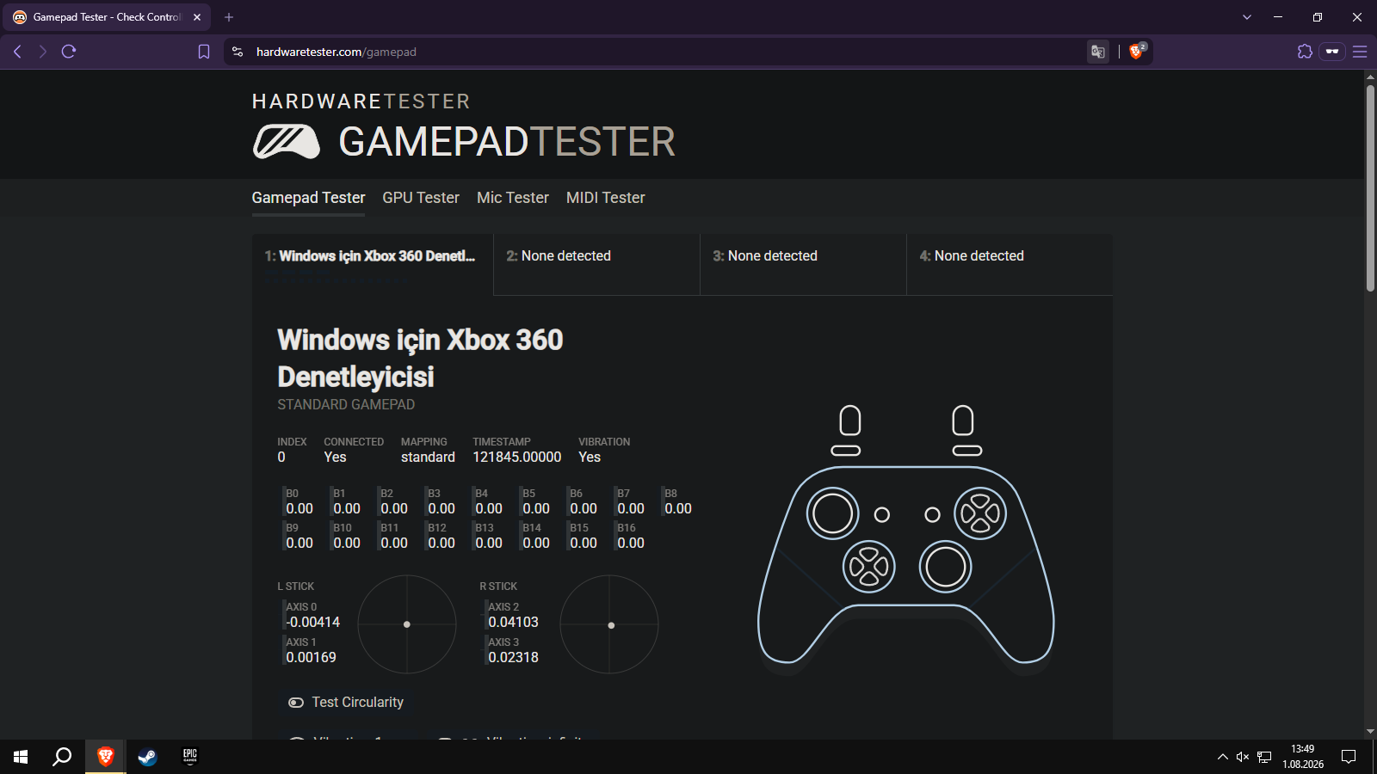This screenshot has height=774, width=1377.
Task: Click the B16 button value cell
Action: coord(631,537)
